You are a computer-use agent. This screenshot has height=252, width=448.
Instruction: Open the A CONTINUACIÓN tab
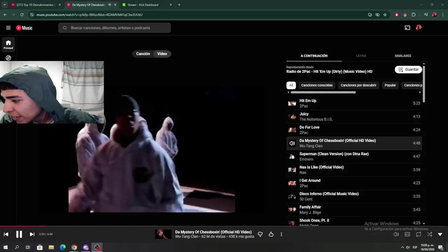pos(314,56)
